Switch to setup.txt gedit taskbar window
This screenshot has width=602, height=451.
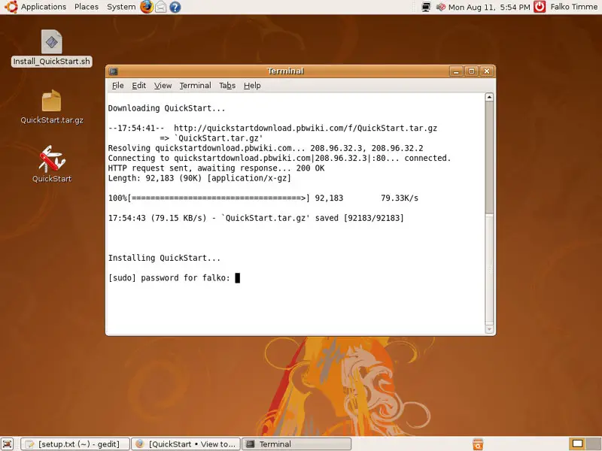(x=74, y=444)
